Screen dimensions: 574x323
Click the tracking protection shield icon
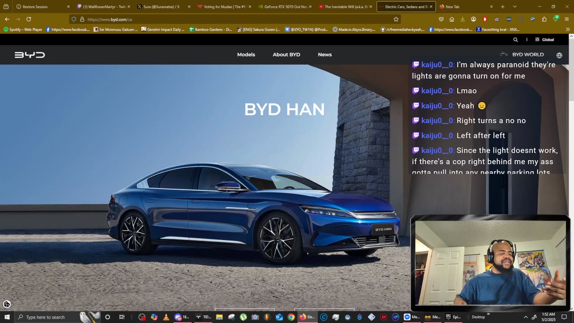pyautogui.click(x=74, y=19)
